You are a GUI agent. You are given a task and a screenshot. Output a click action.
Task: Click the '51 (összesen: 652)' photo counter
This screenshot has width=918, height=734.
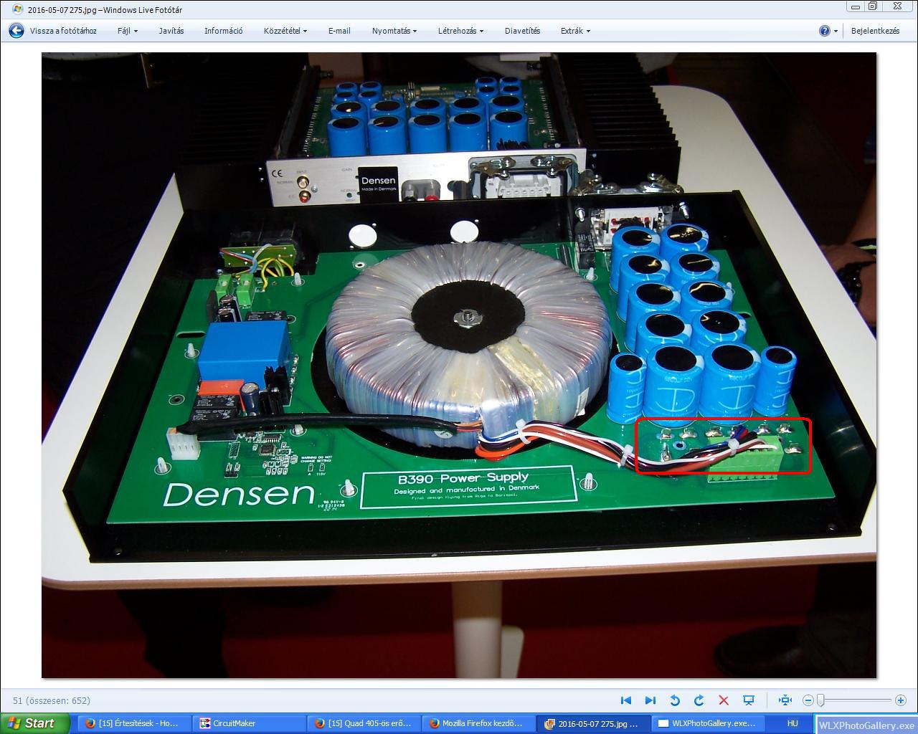click(52, 700)
